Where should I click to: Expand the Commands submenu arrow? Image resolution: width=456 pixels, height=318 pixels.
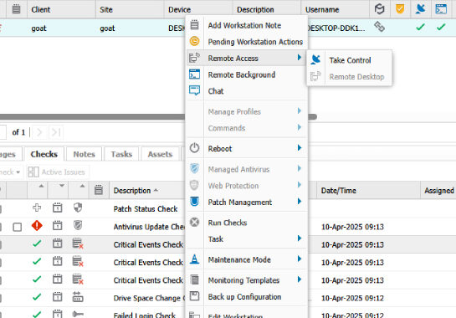tap(300, 127)
